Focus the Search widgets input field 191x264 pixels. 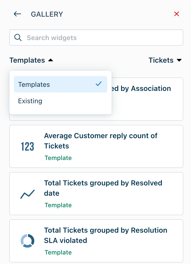click(x=103, y=38)
